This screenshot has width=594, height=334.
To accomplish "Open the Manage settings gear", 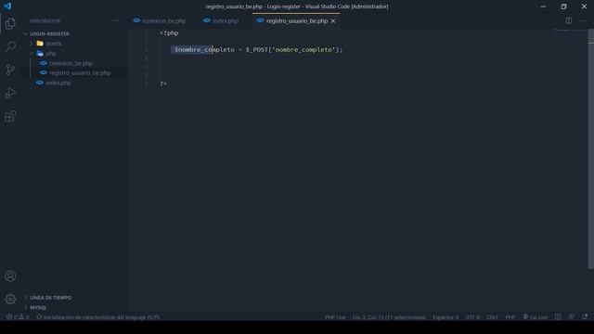I will [x=10, y=299].
